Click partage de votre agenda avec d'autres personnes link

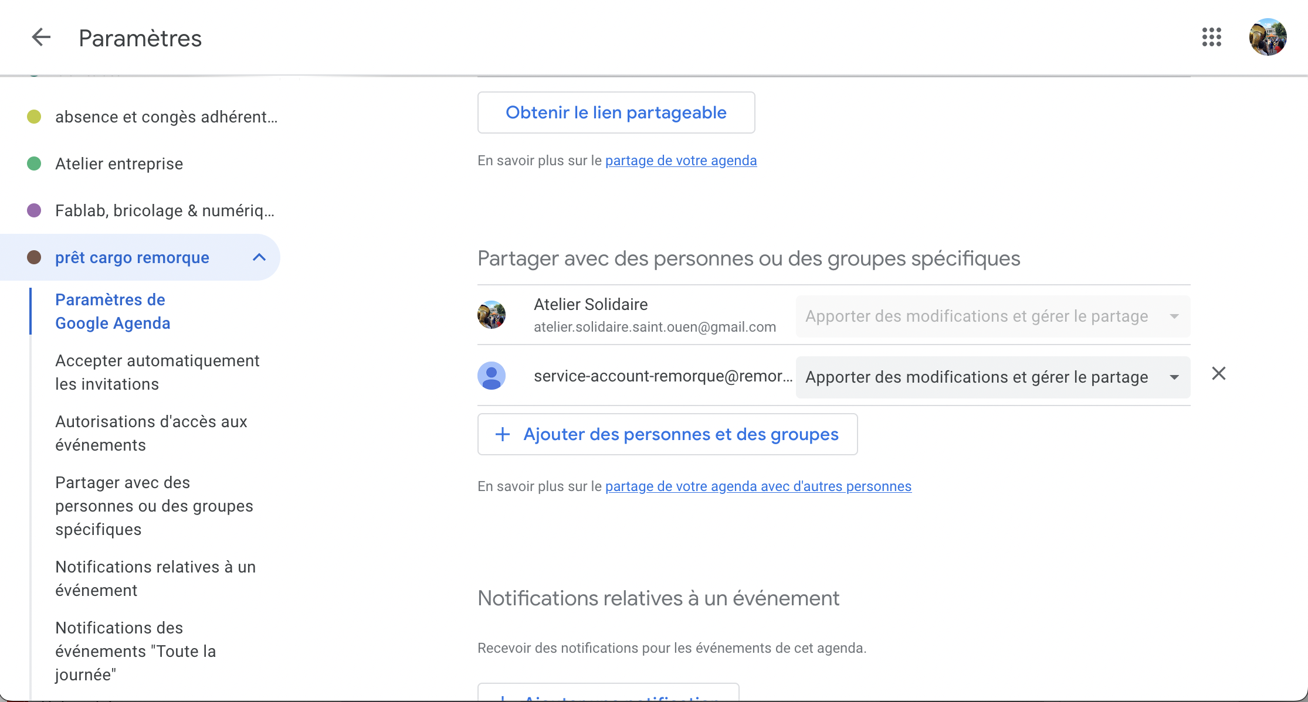(758, 486)
